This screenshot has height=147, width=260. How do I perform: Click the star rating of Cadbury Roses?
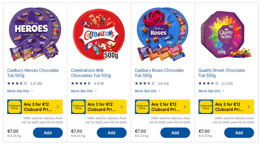tap(145, 83)
